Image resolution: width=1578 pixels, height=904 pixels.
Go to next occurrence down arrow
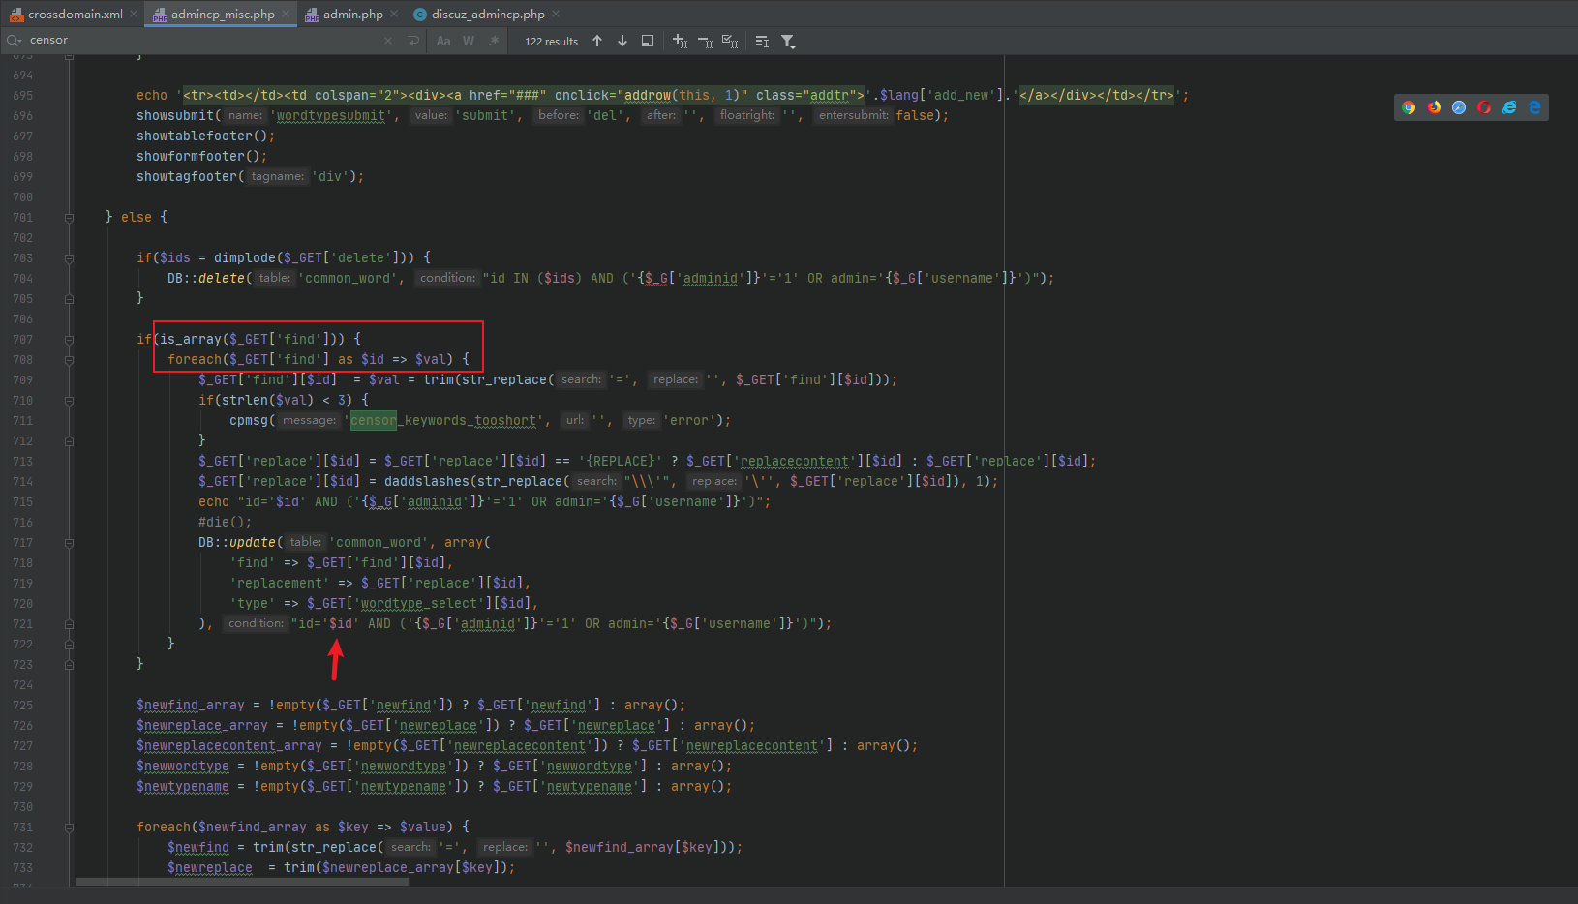[x=622, y=41]
